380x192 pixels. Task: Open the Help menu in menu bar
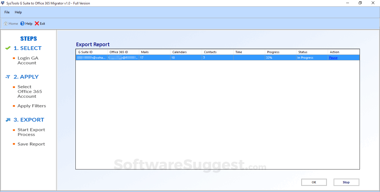click(x=18, y=12)
